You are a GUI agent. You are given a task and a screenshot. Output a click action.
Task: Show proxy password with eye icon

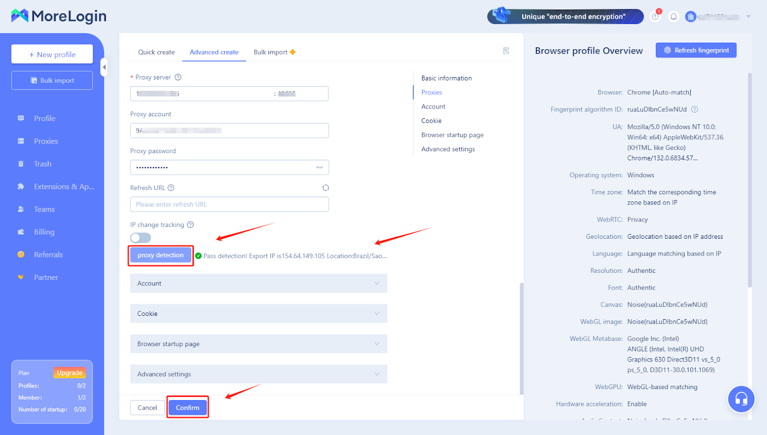tap(319, 167)
